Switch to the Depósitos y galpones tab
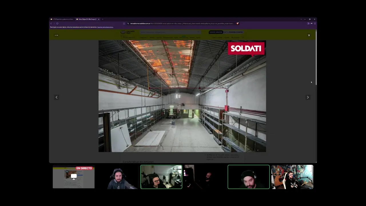Viewport: 366px width, 206px height. (x=62, y=19)
